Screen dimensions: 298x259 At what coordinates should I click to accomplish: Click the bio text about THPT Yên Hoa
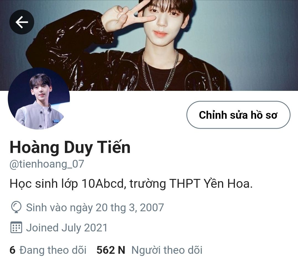pyautogui.click(x=131, y=184)
